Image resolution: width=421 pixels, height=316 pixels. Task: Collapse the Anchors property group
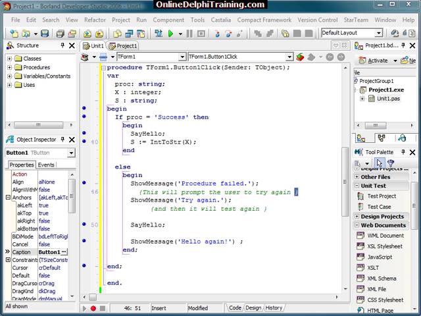click(x=8, y=197)
